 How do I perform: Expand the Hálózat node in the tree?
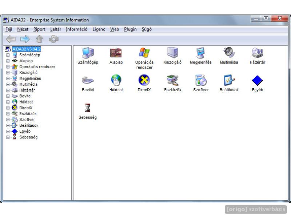[8, 102]
